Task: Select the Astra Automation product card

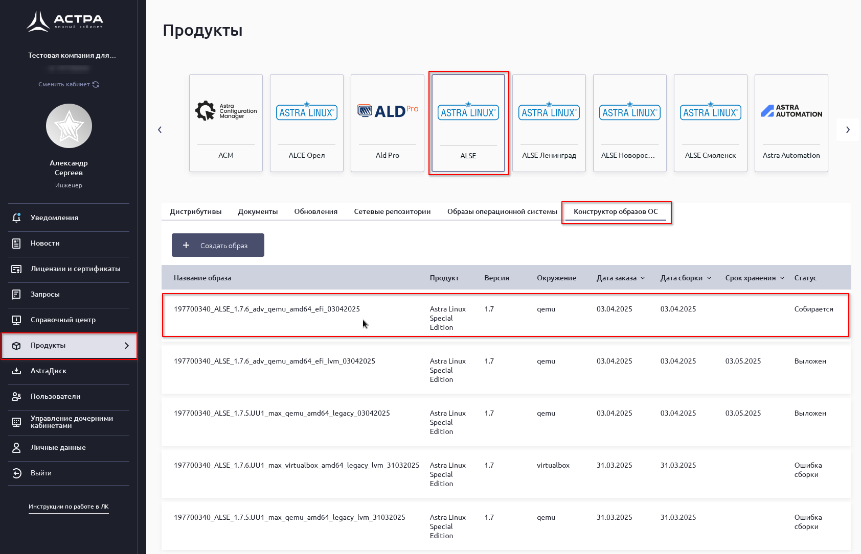Action: (791, 123)
